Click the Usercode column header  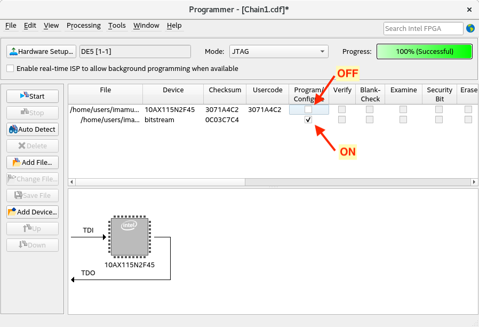tap(268, 94)
